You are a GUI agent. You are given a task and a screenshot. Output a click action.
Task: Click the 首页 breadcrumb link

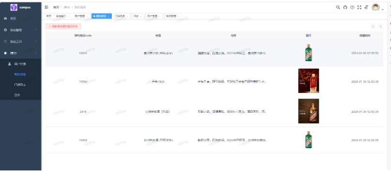pos(56,7)
